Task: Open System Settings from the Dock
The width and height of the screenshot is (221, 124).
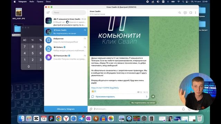Action: 144,118
